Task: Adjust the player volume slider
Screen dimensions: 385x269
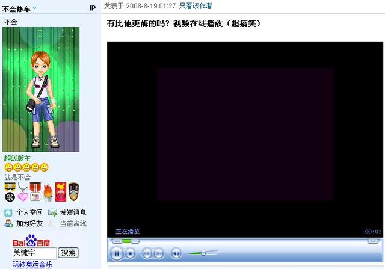Action: [203, 253]
